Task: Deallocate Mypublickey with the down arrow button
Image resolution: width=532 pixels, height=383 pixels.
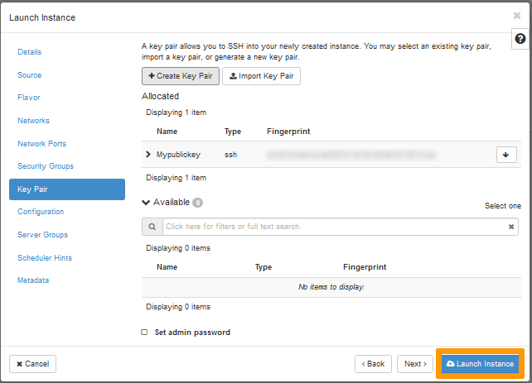Action: pos(506,155)
